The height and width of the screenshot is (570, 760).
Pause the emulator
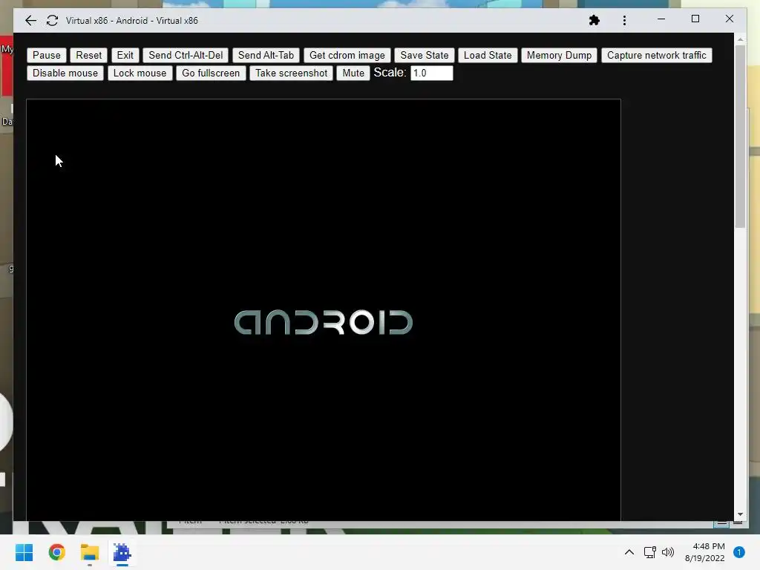click(47, 55)
